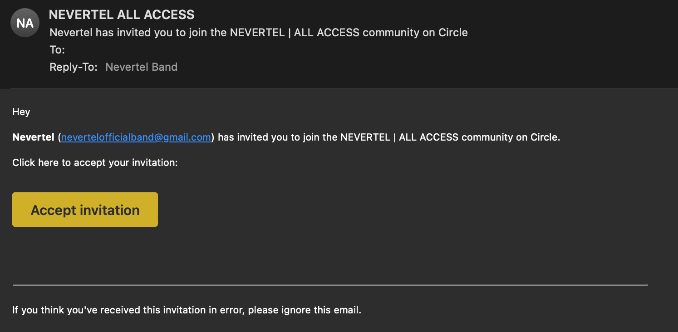Click 'ALL ACCESS community on Circle' in the body
The width and height of the screenshot is (678, 332).
(479, 137)
